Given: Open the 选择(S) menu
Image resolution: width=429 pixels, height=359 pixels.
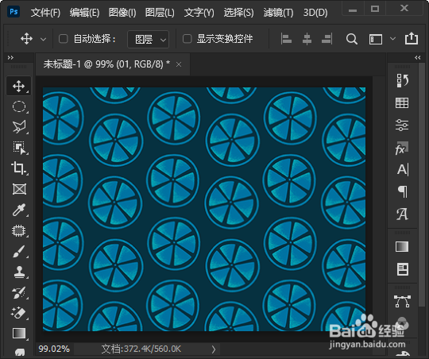Looking at the screenshot, I should [238, 13].
